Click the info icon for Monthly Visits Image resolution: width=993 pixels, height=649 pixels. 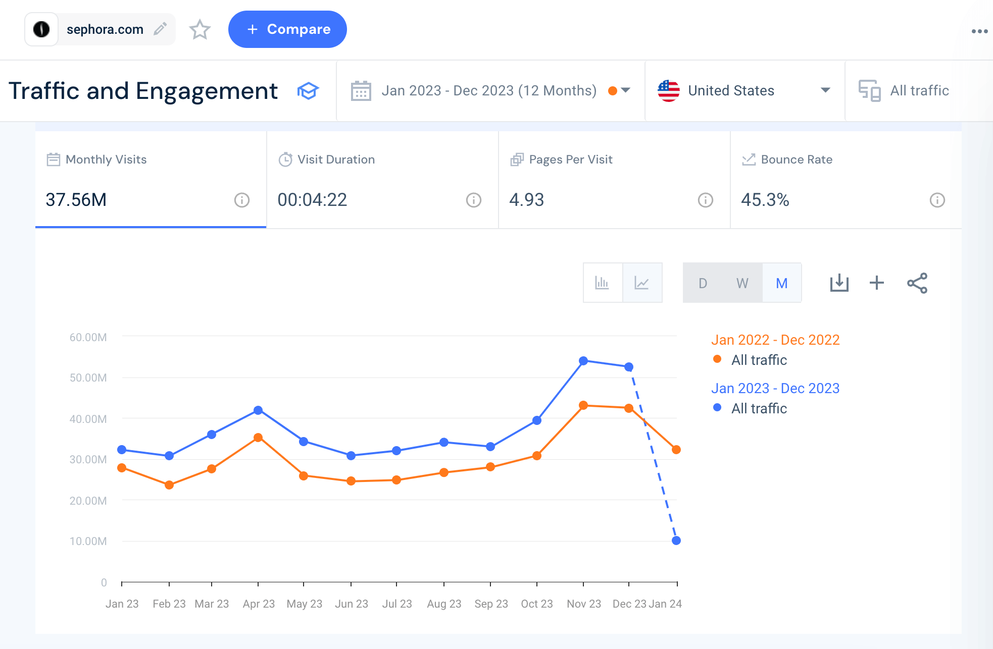(x=242, y=200)
